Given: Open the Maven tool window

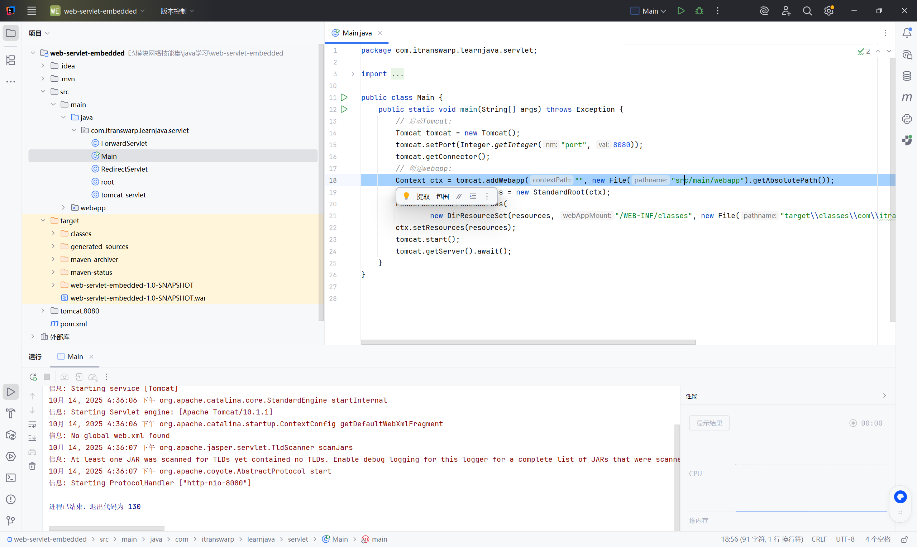Looking at the screenshot, I should coord(907,97).
